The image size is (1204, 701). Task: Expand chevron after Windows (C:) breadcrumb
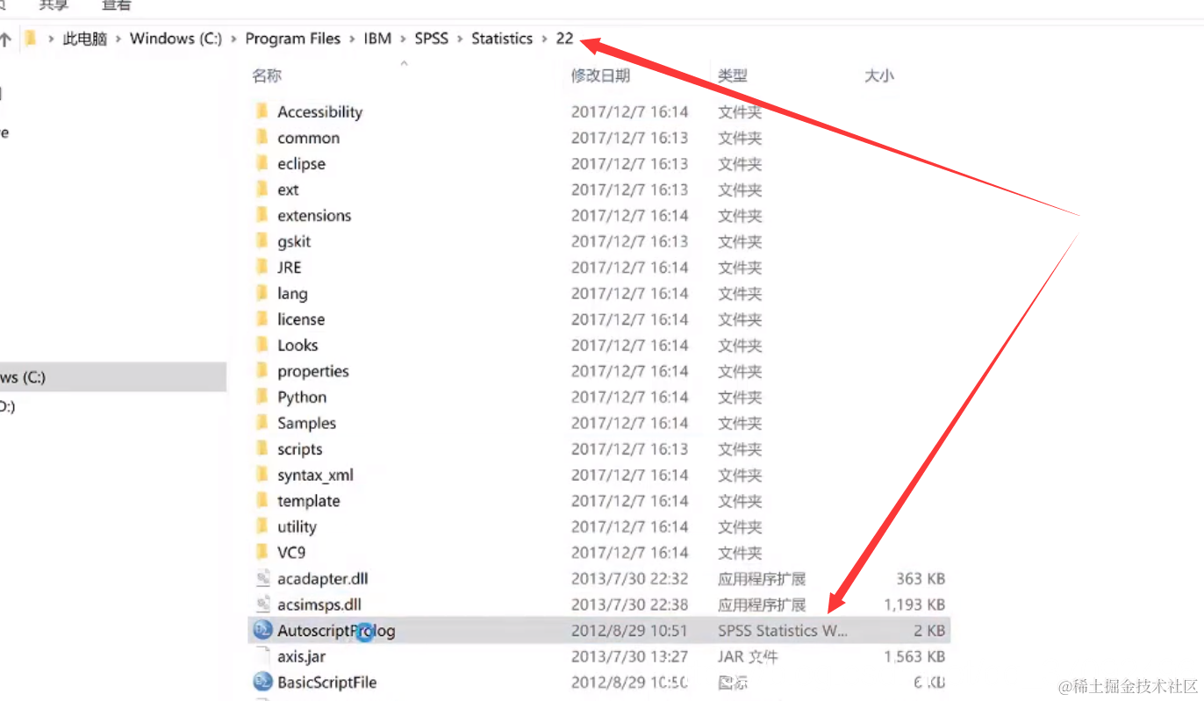[233, 39]
